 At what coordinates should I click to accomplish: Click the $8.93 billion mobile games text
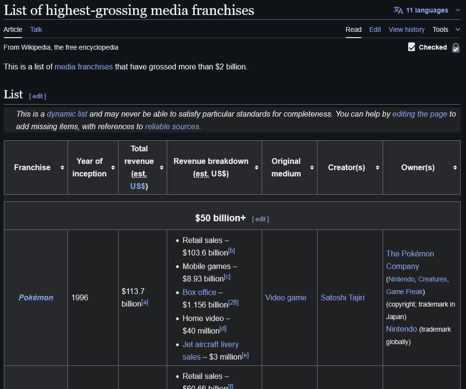tap(203, 279)
